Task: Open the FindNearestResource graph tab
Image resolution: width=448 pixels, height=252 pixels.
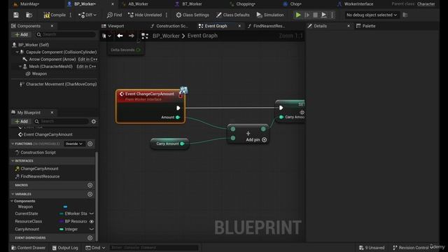Action: click(269, 26)
